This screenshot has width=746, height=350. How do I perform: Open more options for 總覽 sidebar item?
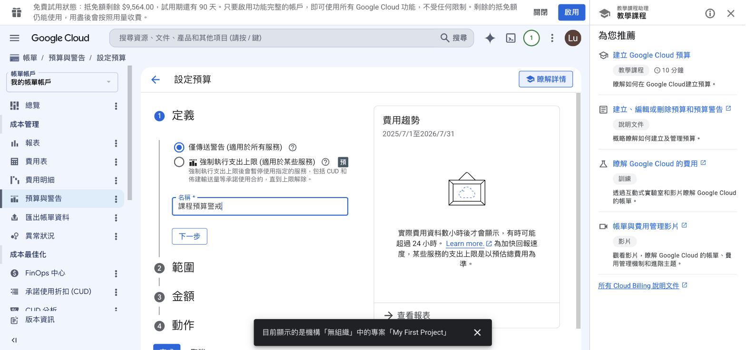116,106
